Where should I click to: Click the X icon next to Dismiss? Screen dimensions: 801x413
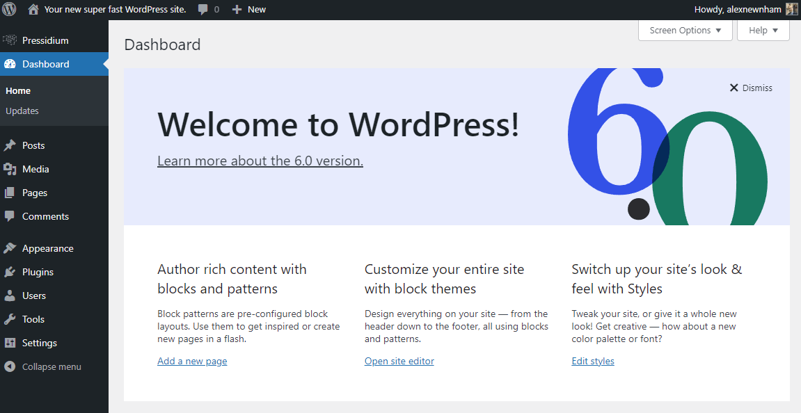734,88
